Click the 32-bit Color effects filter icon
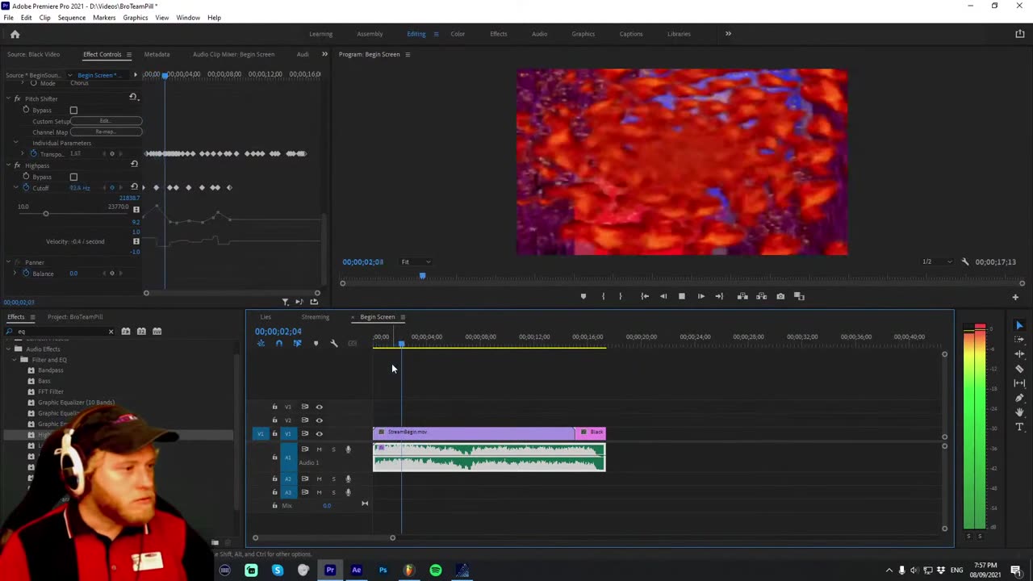The image size is (1033, 581). (141, 331)
